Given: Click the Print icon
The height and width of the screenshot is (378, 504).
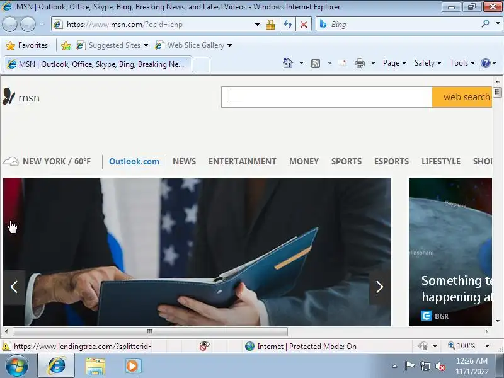Looking at the screenshot, I should tap(359, 63).
